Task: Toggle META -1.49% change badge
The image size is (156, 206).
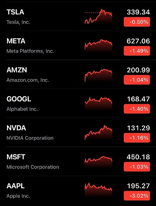Action: 137,51
